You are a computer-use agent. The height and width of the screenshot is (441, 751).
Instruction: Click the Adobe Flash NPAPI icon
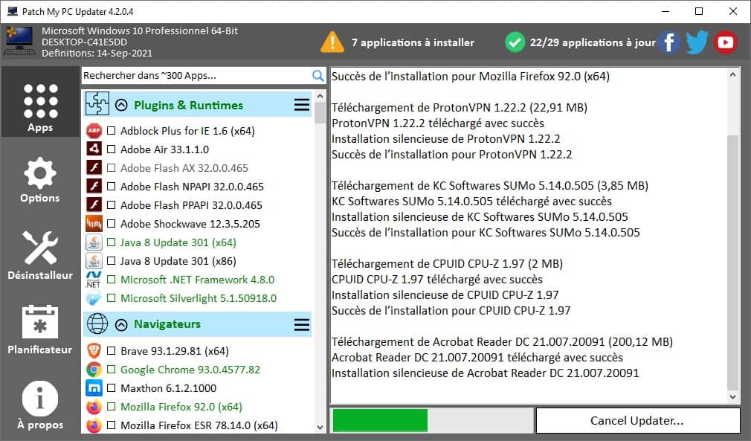tap(94, 186)
